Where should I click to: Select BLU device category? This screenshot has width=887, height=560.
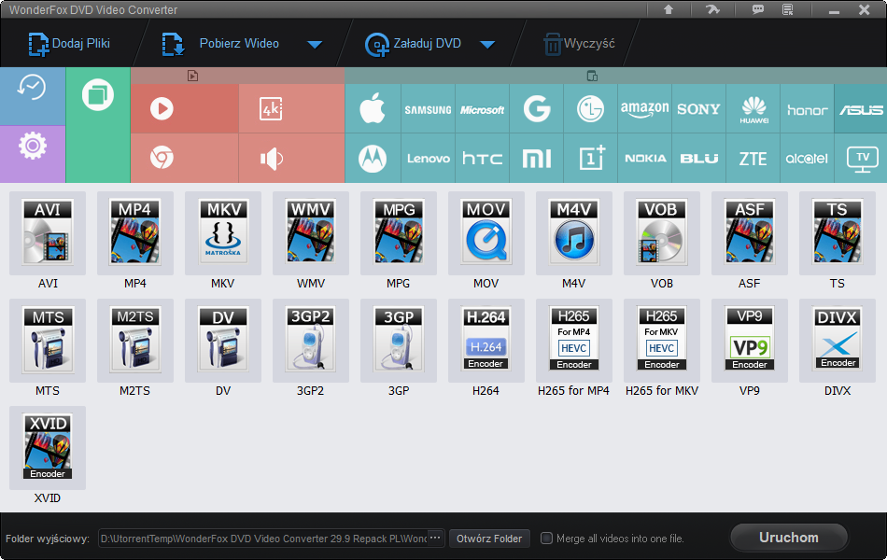pos(698,159)
